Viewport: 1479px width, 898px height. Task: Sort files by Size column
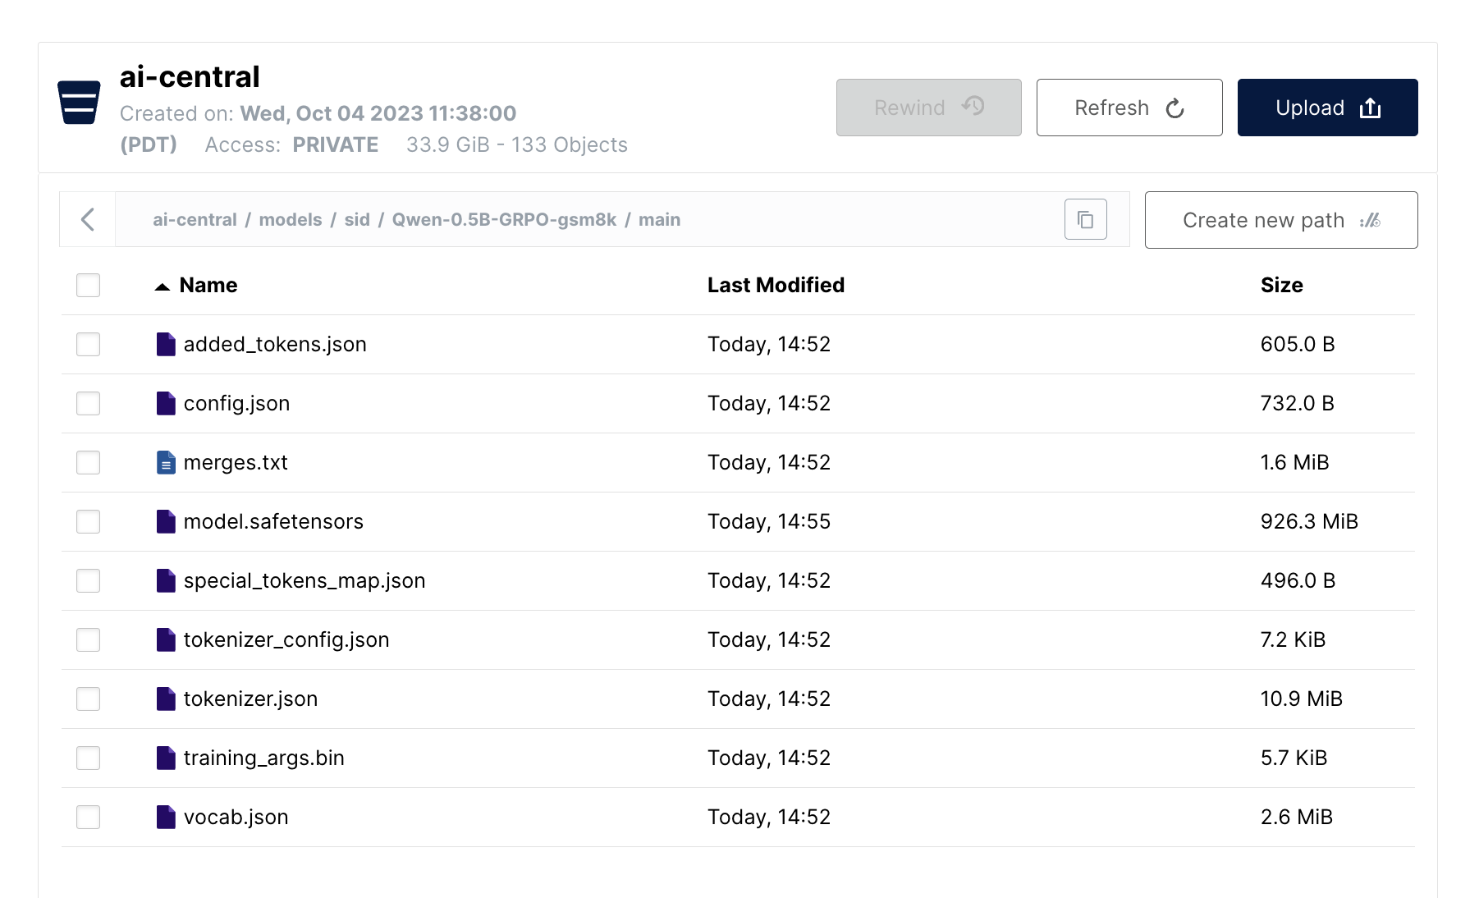click(1280, 286)
